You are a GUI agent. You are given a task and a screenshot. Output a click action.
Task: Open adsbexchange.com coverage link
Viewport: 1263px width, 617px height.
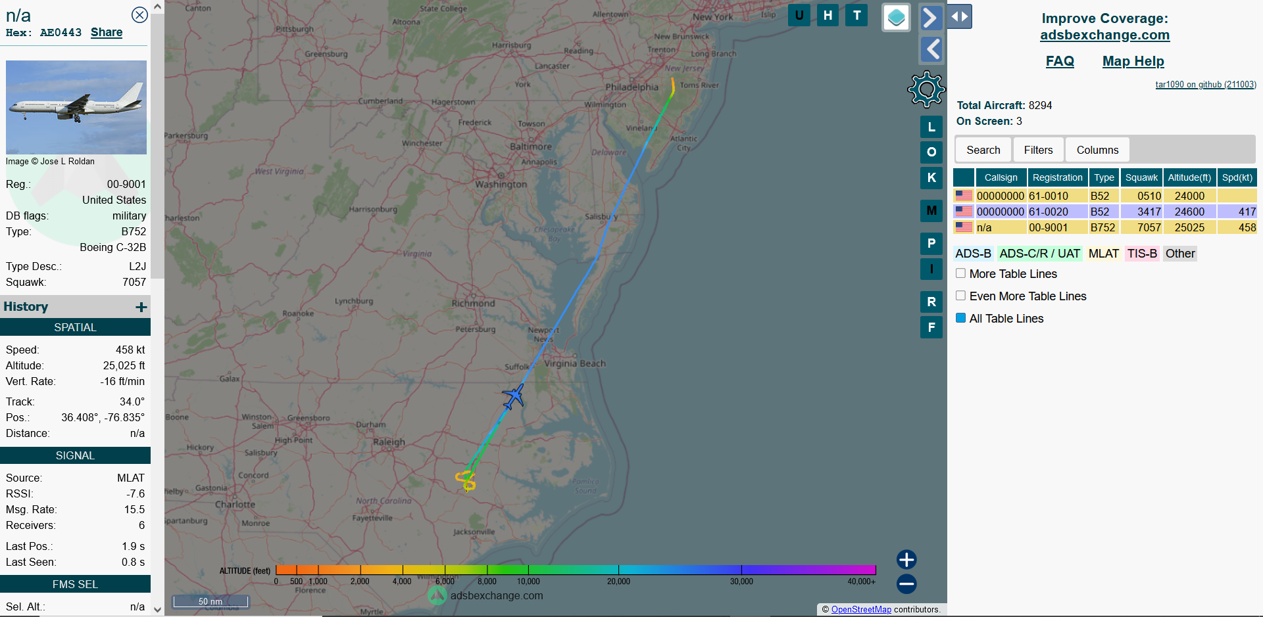(1104, 35)
